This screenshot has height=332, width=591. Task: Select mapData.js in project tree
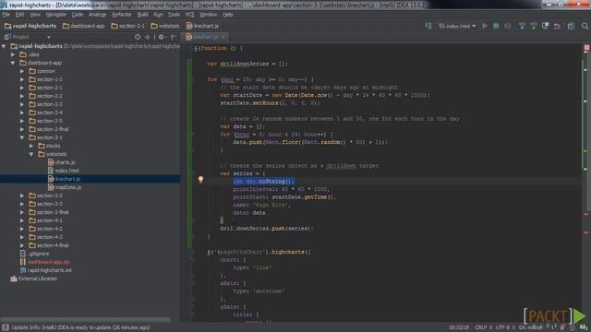tap(65, 187)
